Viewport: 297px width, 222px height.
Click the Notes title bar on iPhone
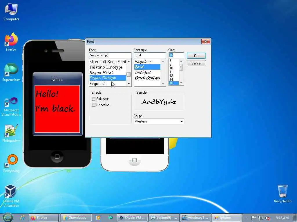pyautogui.click(x=58, y=79)
